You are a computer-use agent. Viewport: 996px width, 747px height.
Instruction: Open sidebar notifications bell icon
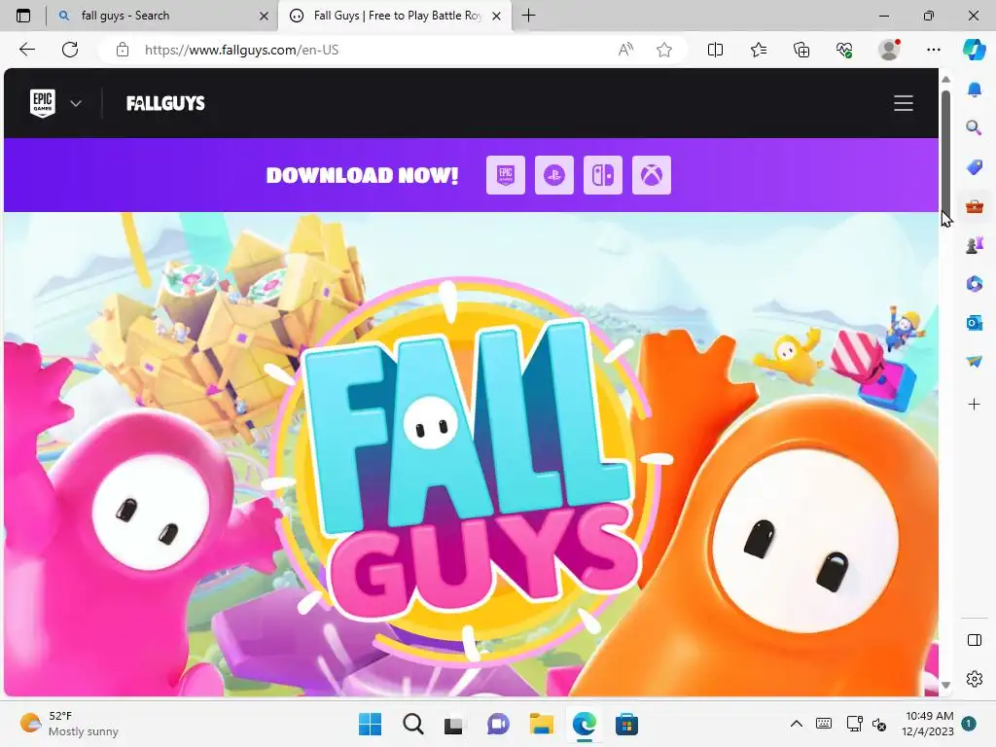pos(975,89)
